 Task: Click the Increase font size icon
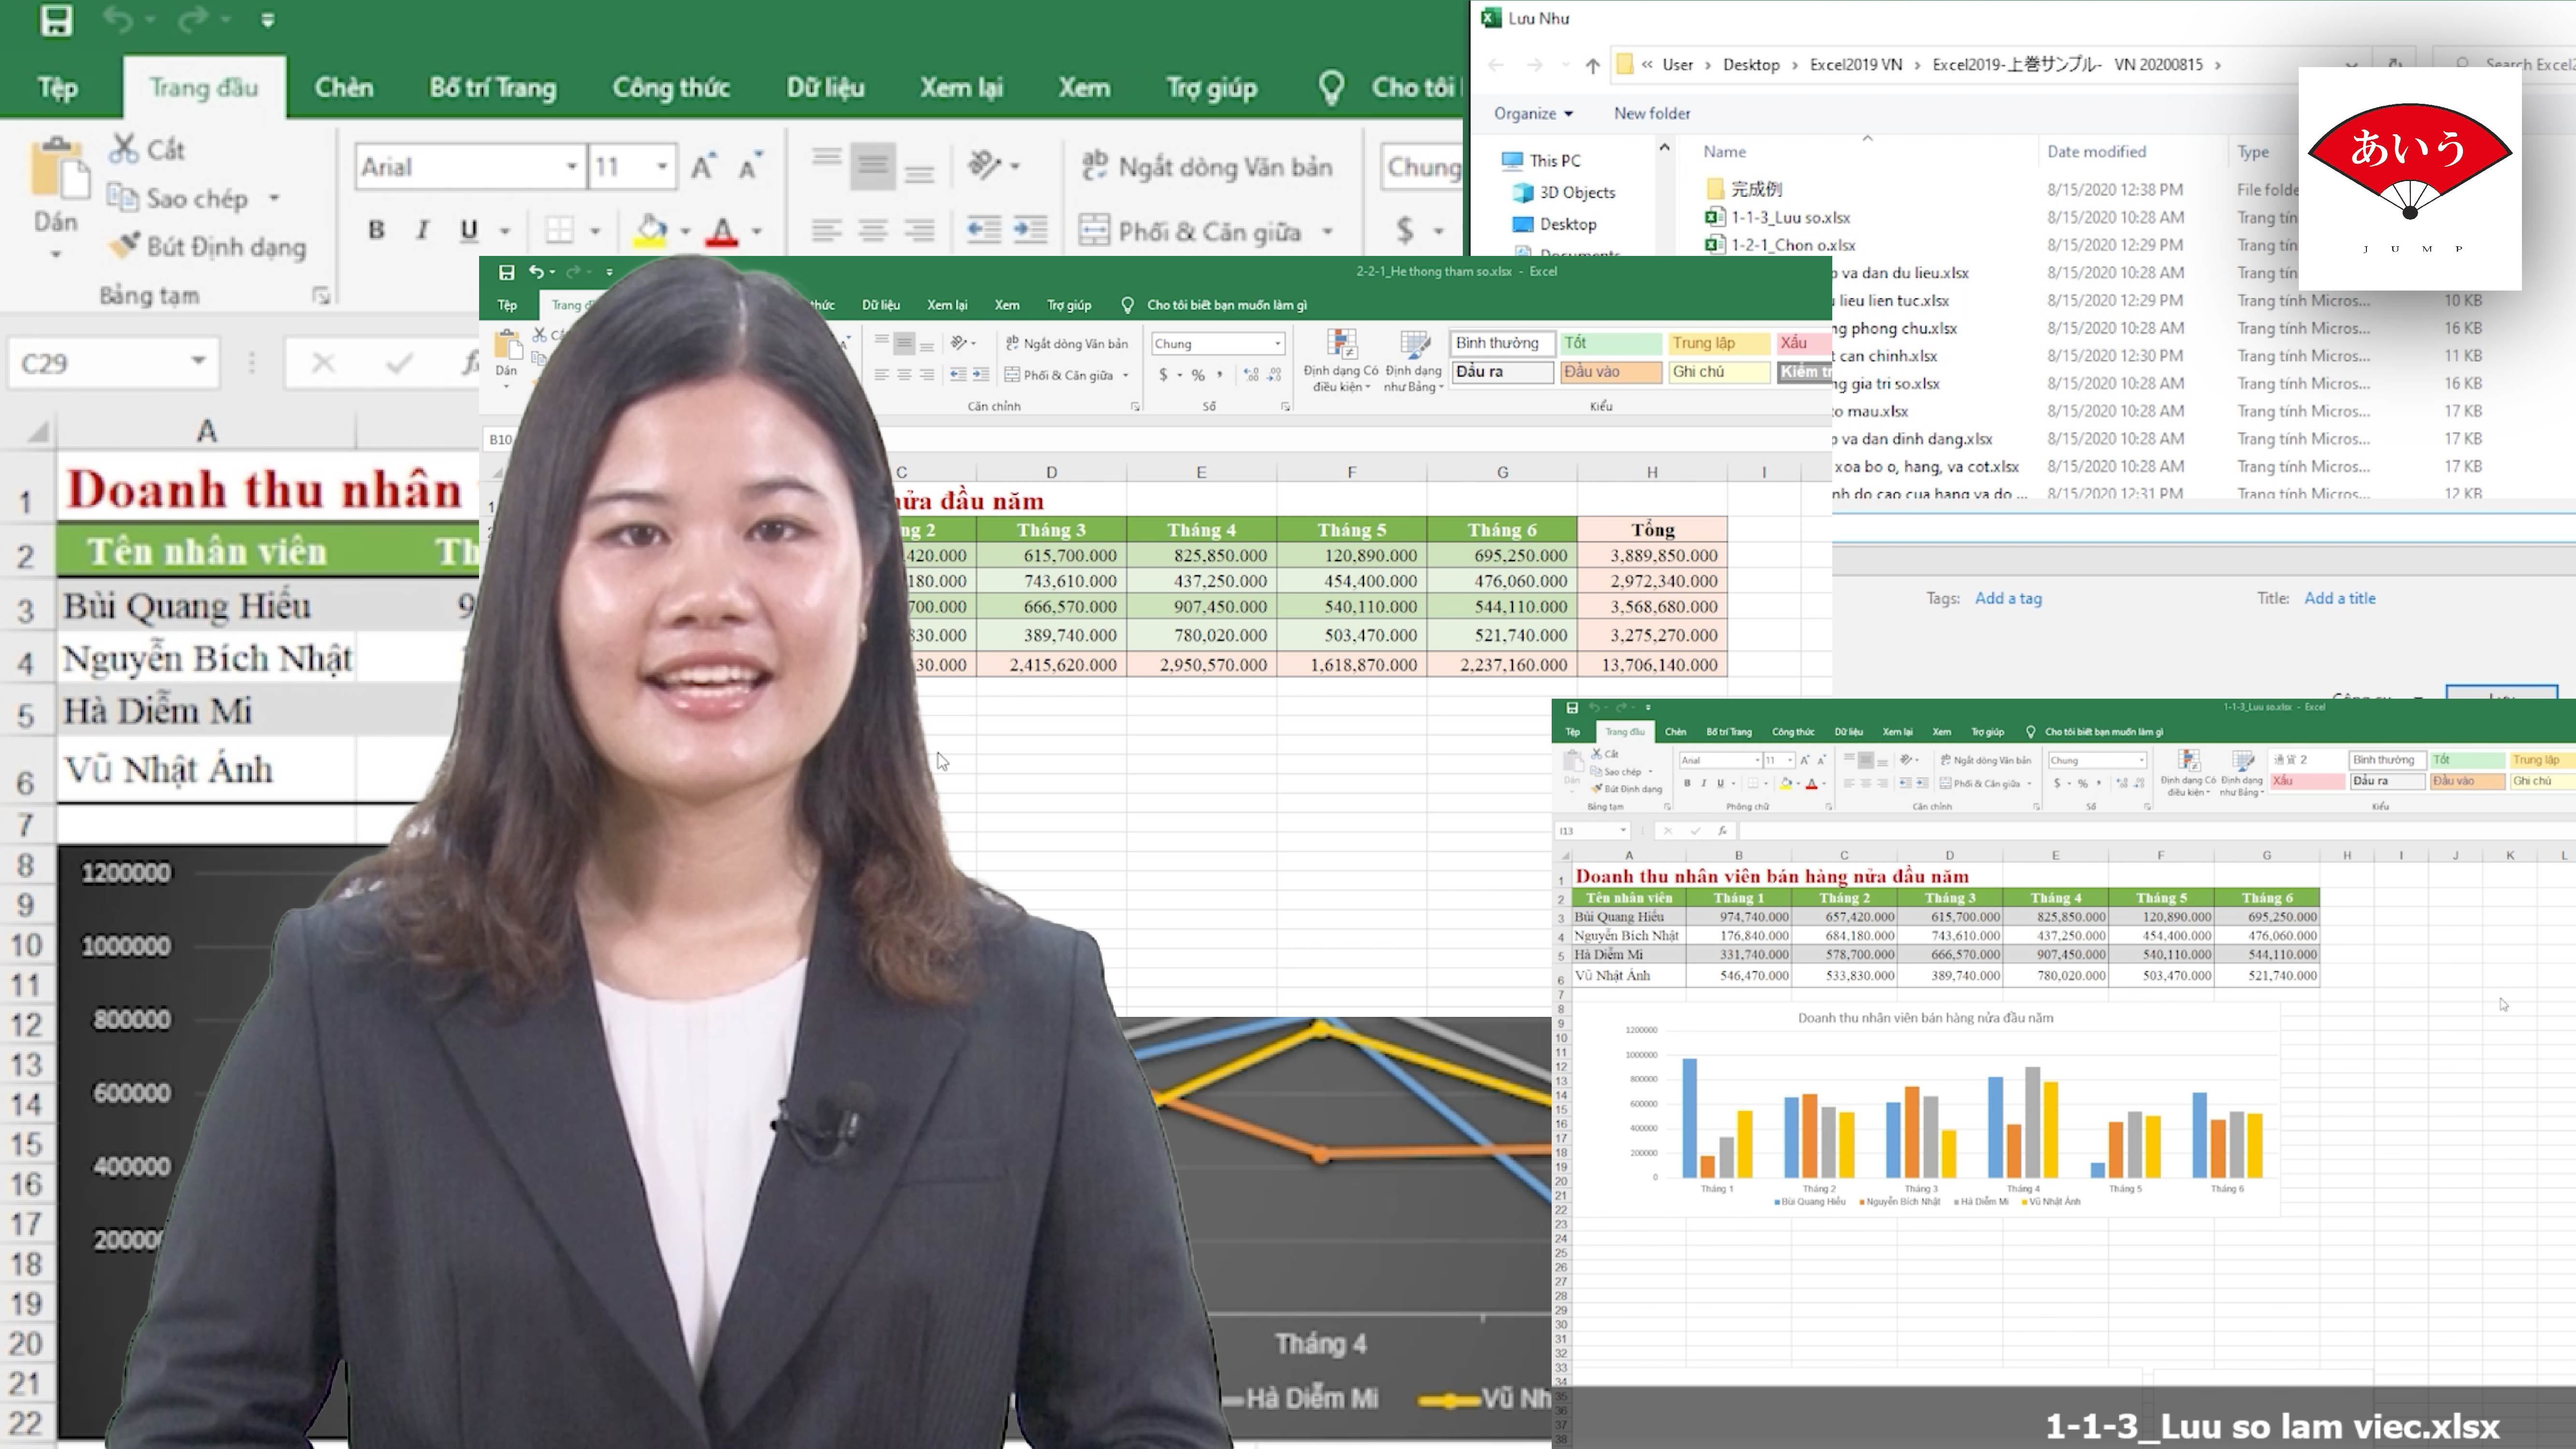pyautogui.click(x=703, y=166)
